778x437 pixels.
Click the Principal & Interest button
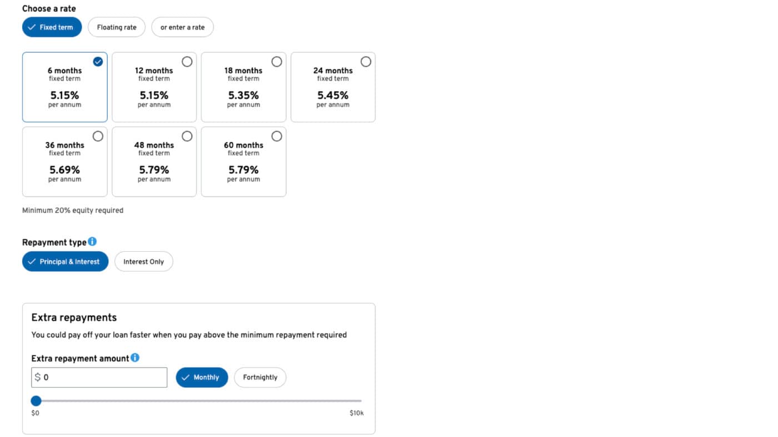(x=65, y=261)
